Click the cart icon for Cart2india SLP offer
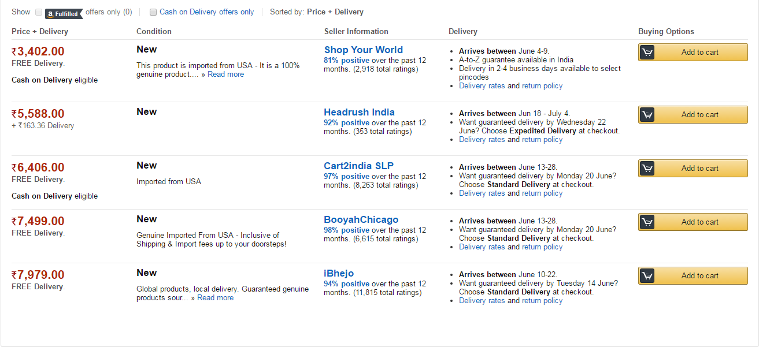 point(647,169)
